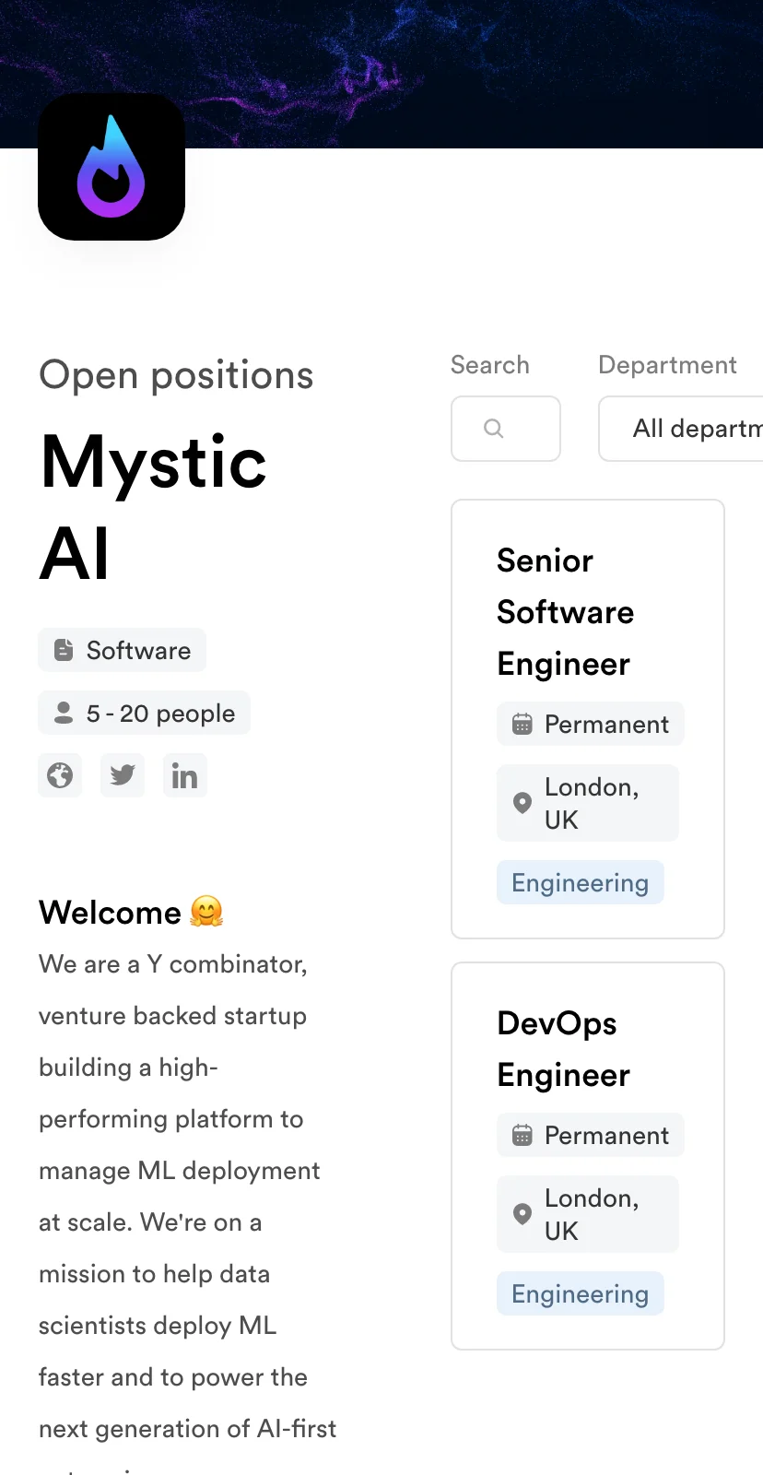Click Engineering tag on DevOps Engineer
Screen dimensions: 763x1475
point(581,1293)
